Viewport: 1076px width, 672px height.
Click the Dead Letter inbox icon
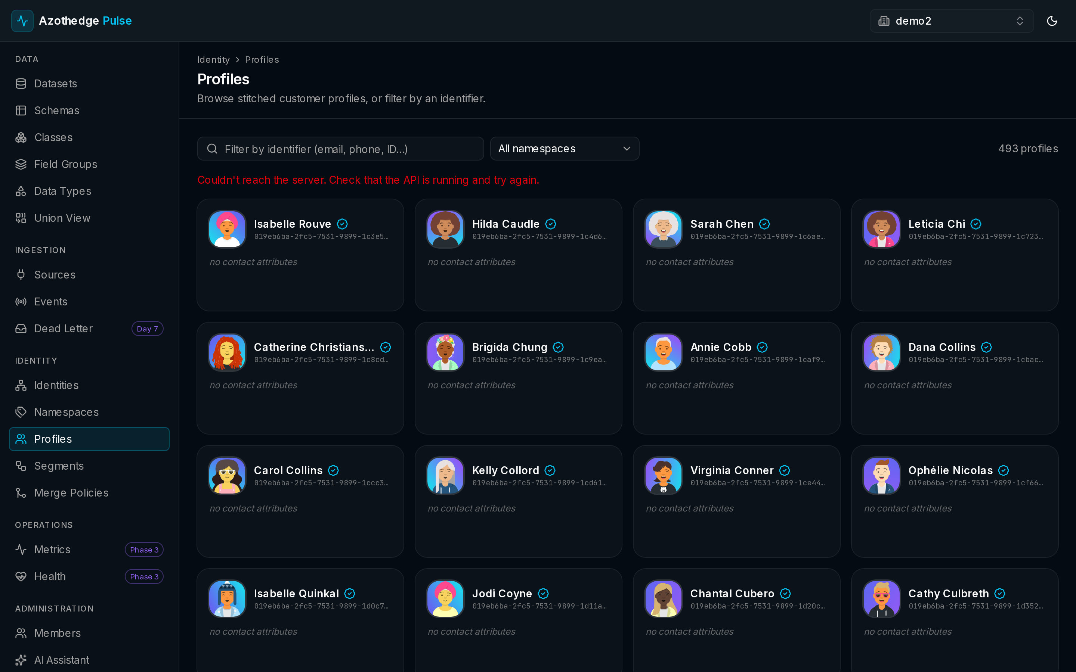[21, 329]
